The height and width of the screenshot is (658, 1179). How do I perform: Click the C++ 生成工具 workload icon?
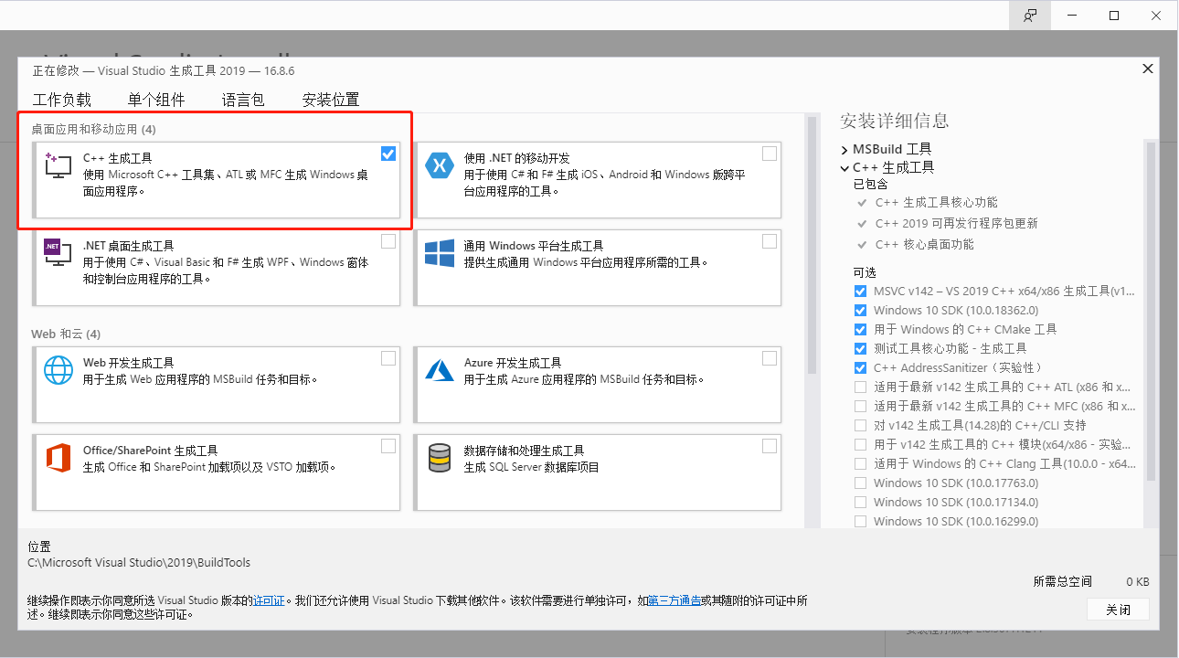58,165
